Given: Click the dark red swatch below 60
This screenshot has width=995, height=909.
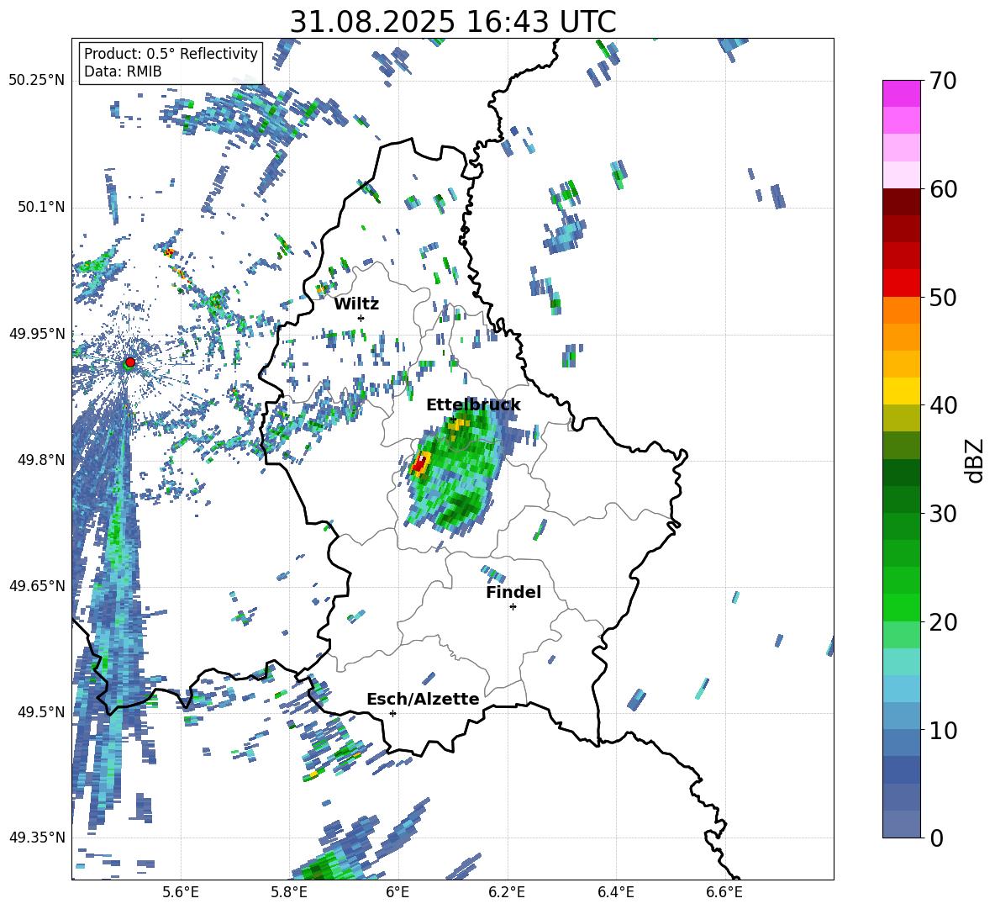Looking at the screenshot, I should point(902,202).
